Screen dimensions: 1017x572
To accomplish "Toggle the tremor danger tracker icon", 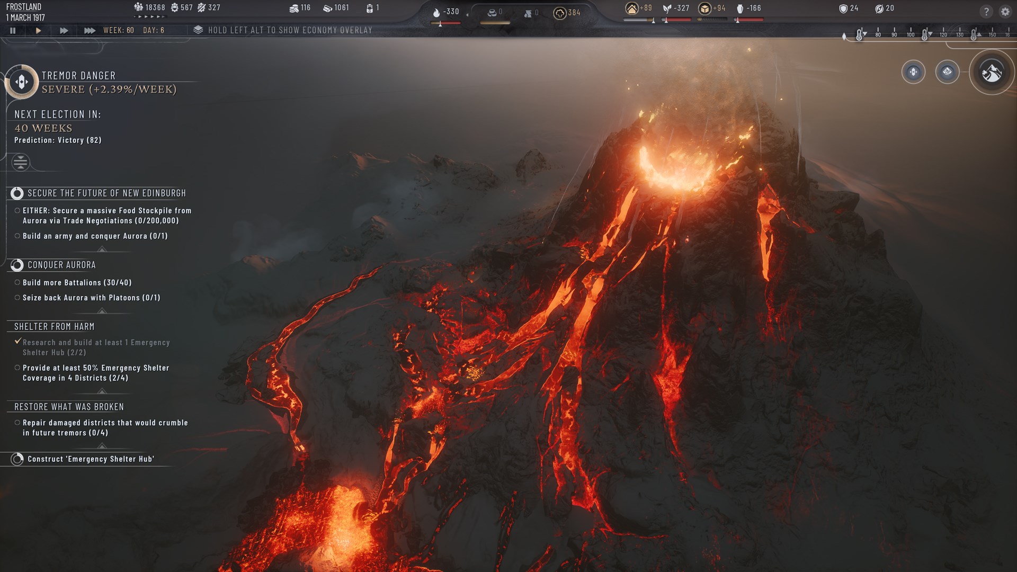I will (21, 81).
